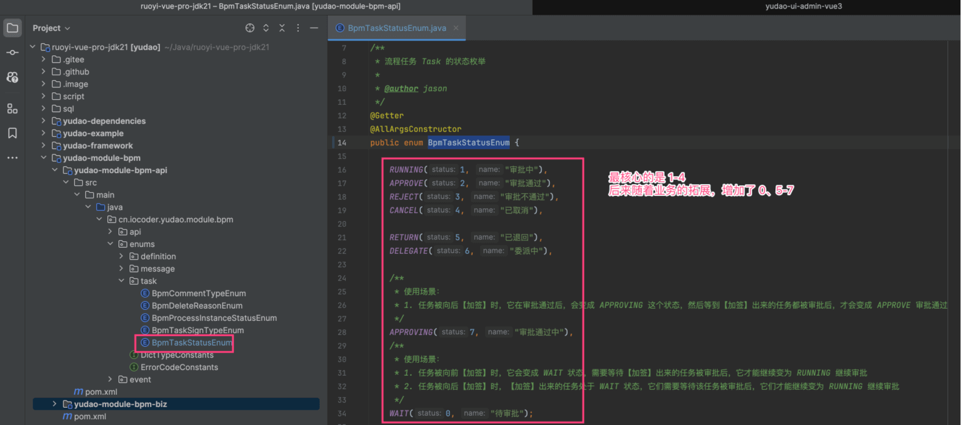Click Expand All in Project panel
This screenshot has height=425, width=961.
click(x=266, y=28)
